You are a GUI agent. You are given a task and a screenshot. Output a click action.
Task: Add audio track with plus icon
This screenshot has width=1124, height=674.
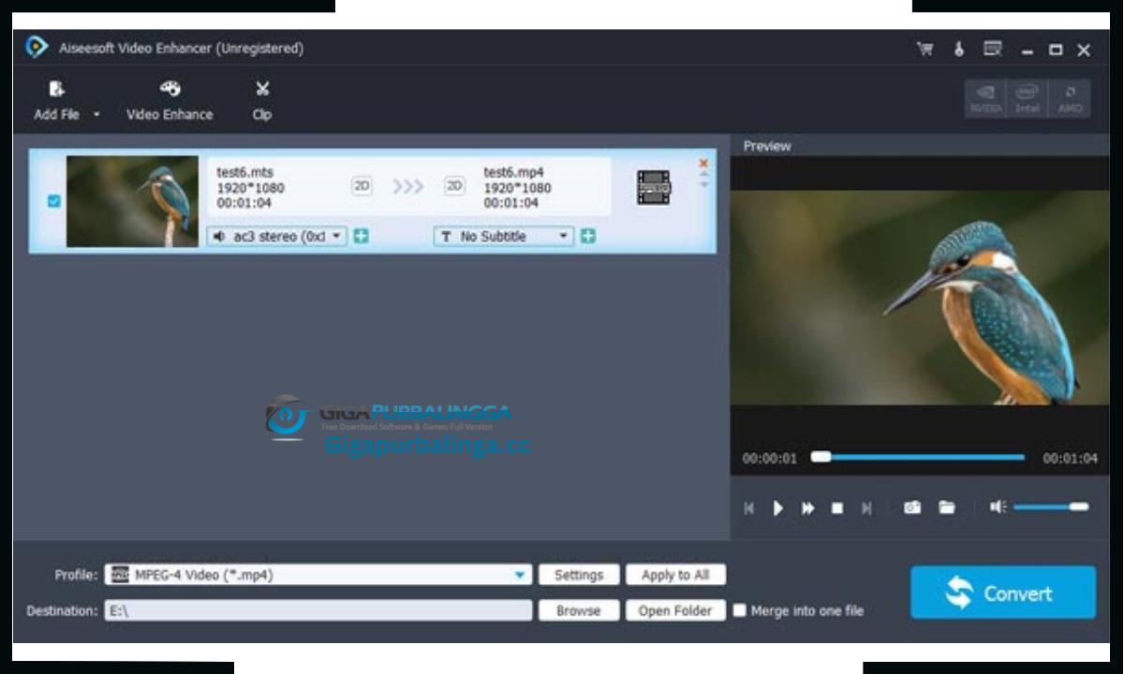click(361, 237)
